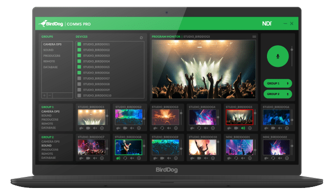Unmute the speaker under STUDIO_BIRDDOG1
This screenshot has width=334, height=195.
95,128
